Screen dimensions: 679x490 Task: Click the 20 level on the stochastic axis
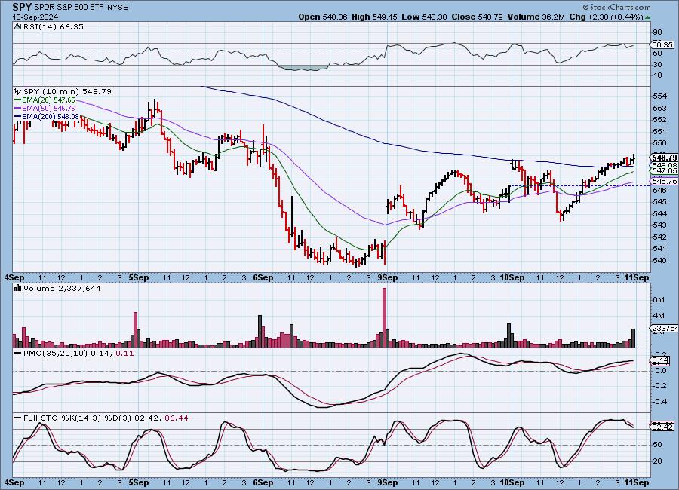(x=657, y=461)
